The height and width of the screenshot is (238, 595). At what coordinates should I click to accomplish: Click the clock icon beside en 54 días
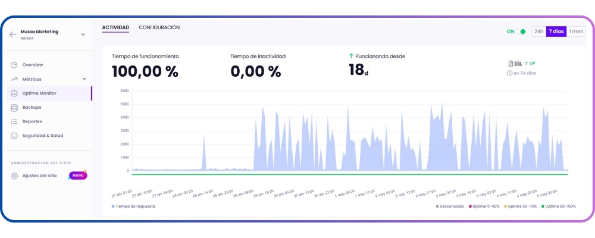[510, 73]
